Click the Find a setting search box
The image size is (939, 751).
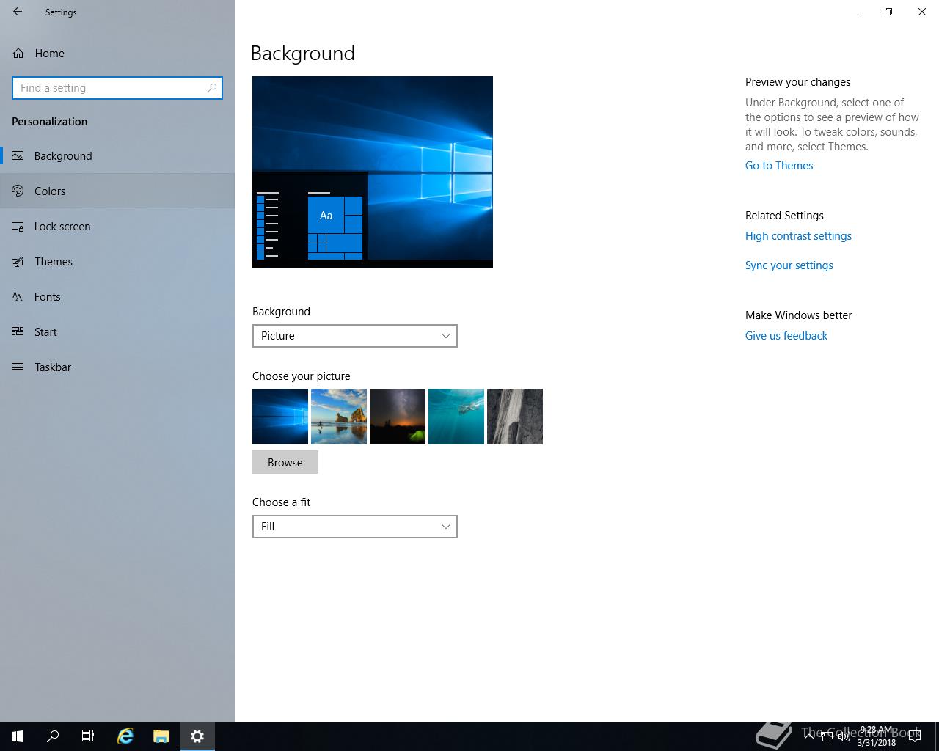coord(110,88)
